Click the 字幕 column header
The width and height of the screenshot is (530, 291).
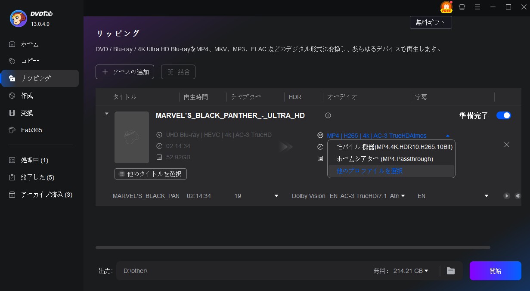421,97
